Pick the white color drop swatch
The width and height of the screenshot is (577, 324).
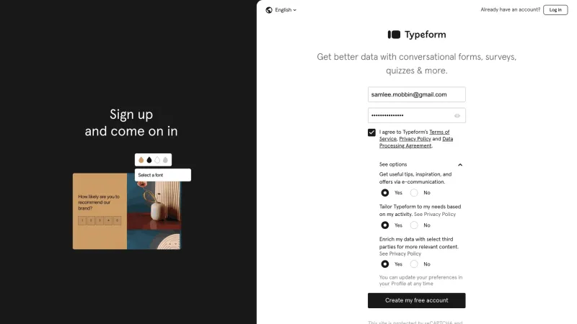pyautogui.click(x=157, y=160)
